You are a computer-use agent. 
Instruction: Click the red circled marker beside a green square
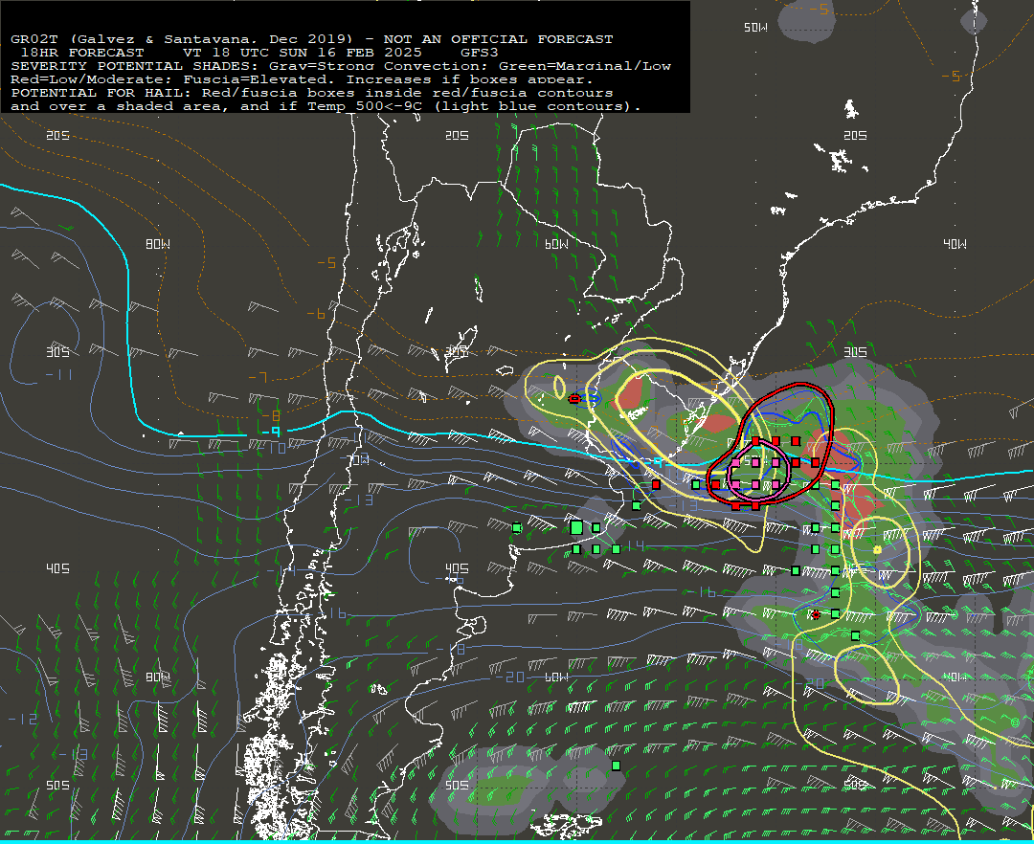816,614
